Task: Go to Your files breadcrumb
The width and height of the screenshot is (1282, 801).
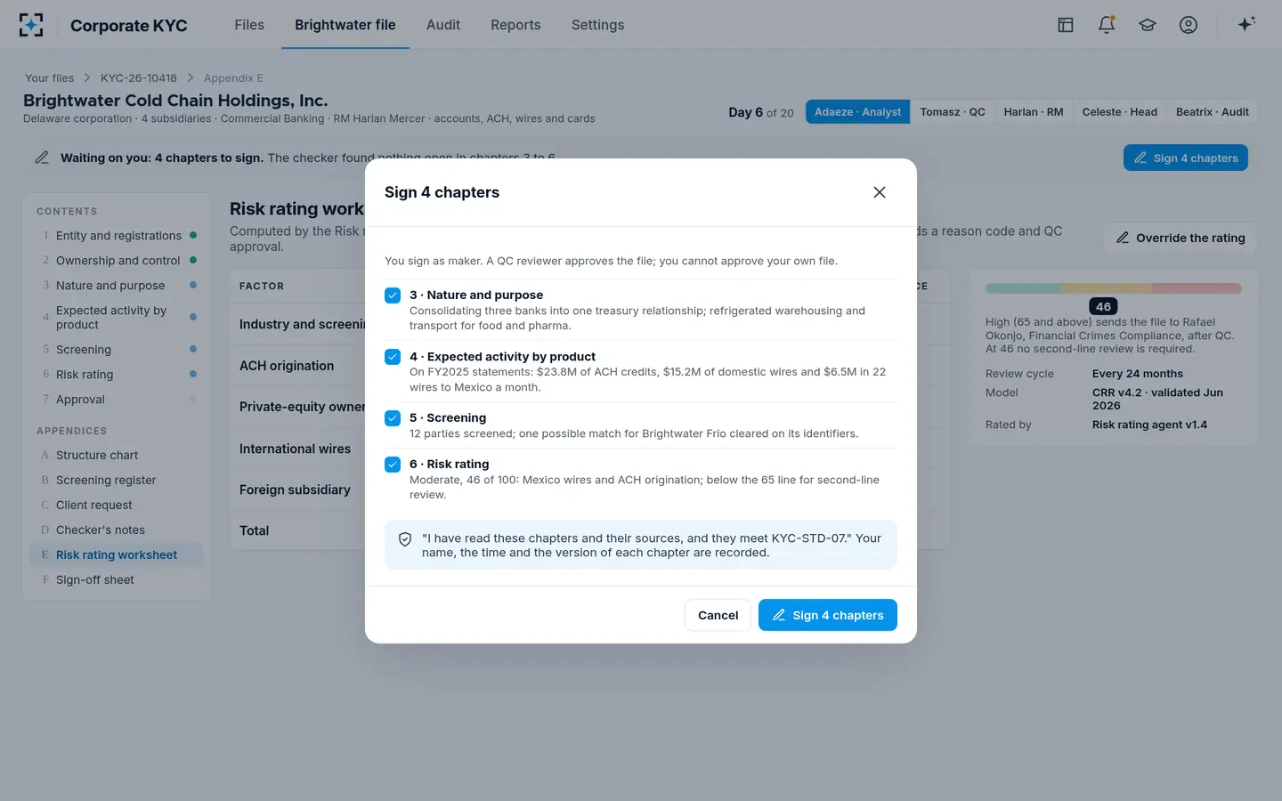Action: pyautogui.click(x=50, y=78)
